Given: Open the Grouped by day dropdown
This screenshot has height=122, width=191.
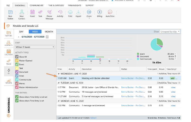Looking at the screenshot, I should tap(170, 32).
